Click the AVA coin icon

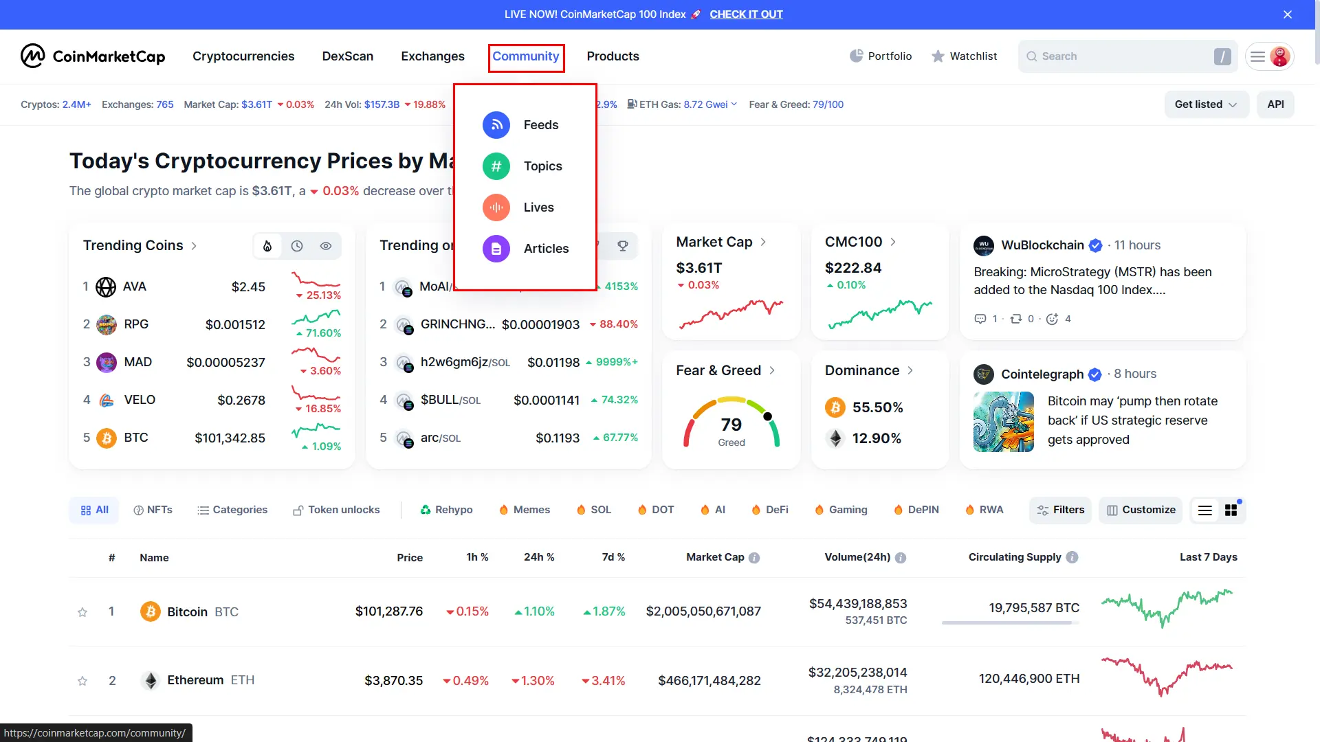pyautogui.click(x=106, y=286)
